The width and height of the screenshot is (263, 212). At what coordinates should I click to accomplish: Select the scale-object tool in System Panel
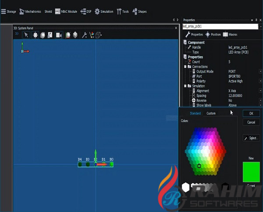coord(50,35)
